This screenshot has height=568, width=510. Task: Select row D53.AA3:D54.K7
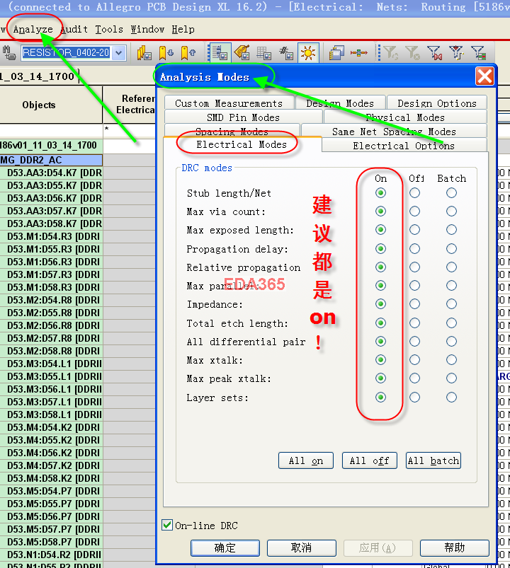point(51,173)
